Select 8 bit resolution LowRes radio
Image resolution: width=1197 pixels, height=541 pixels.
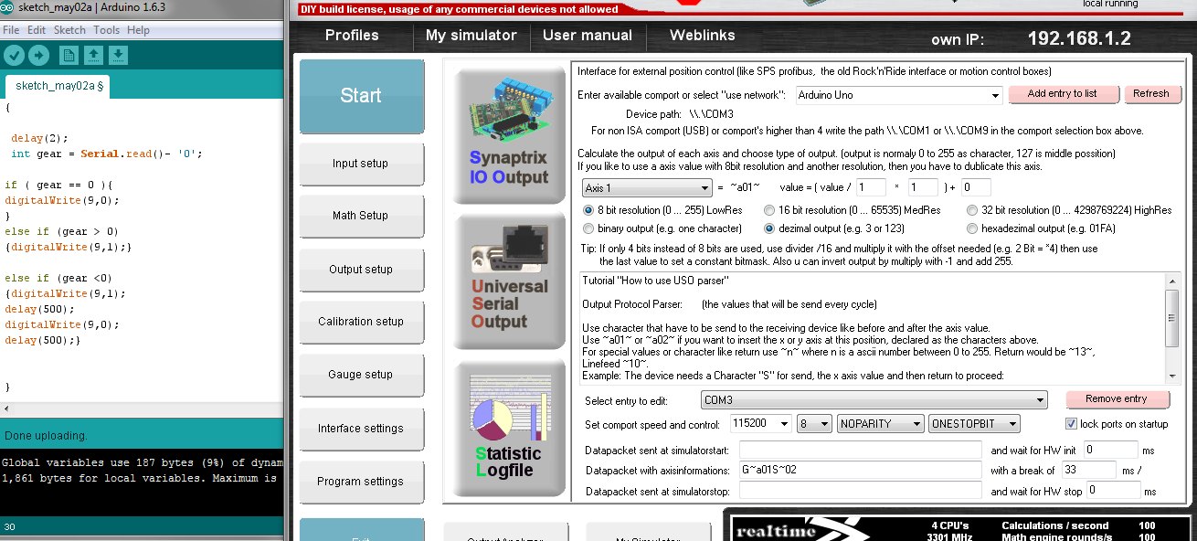point(588,210)
